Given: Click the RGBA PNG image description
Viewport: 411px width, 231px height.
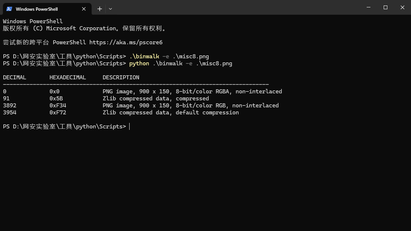Looking at the screenshot, I should pyautogui.click(x=192, y=92).
